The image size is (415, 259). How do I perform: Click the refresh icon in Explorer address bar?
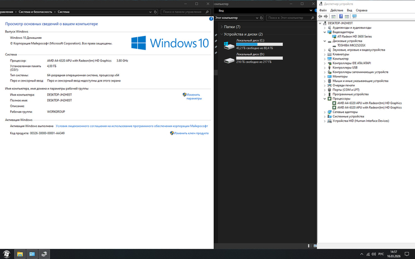coord(261,18)
